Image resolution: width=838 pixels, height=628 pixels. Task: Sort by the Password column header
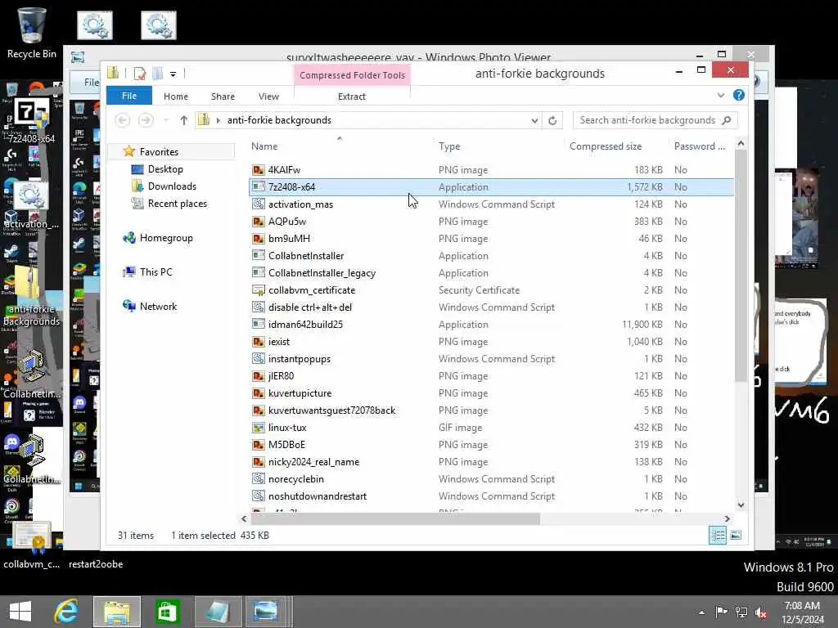point(700,146)
